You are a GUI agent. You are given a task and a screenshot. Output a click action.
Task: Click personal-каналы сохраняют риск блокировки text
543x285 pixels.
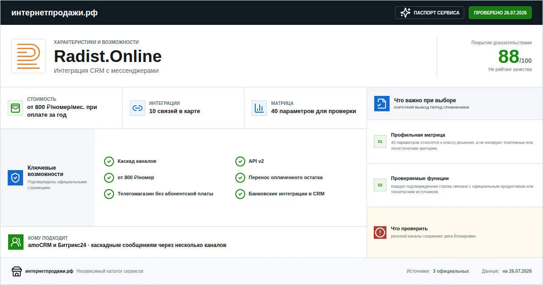click(x=433, y=236)
